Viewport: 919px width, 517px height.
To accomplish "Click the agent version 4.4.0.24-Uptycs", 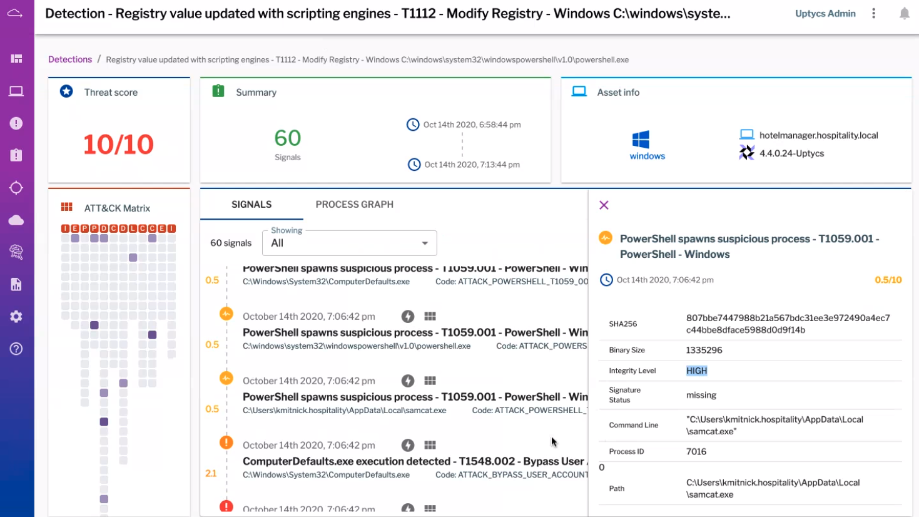I will (791, 153).
